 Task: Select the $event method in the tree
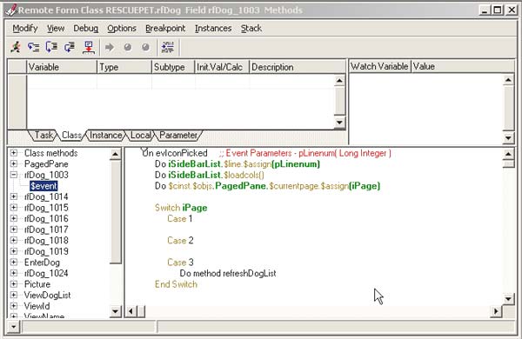tap(43, 186)
